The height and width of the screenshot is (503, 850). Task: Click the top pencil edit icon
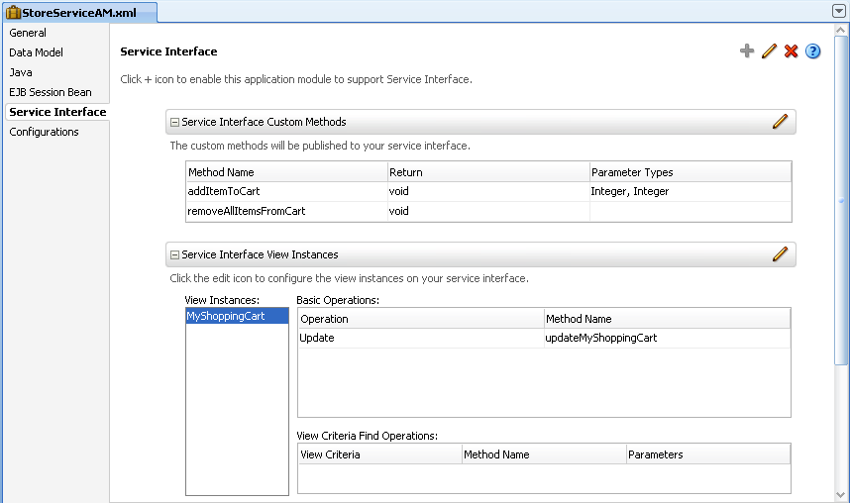[769, 51]
